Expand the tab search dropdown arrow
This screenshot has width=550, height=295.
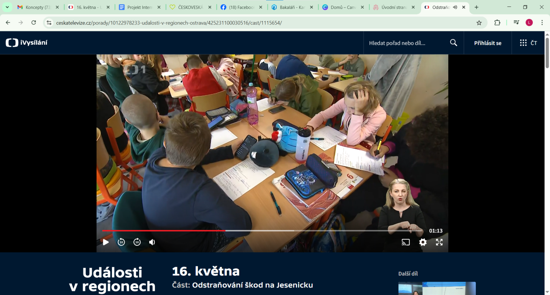click(7, 7)
